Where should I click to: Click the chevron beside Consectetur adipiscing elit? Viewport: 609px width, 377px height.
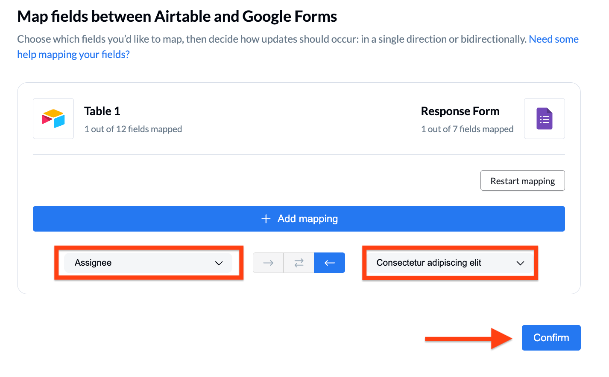point(521,263)
